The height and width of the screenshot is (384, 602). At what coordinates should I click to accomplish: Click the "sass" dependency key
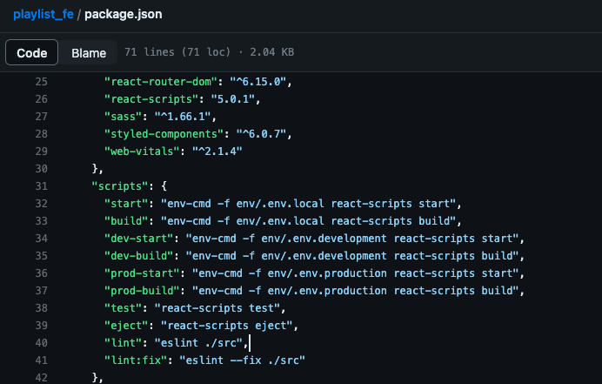(124, 117)
